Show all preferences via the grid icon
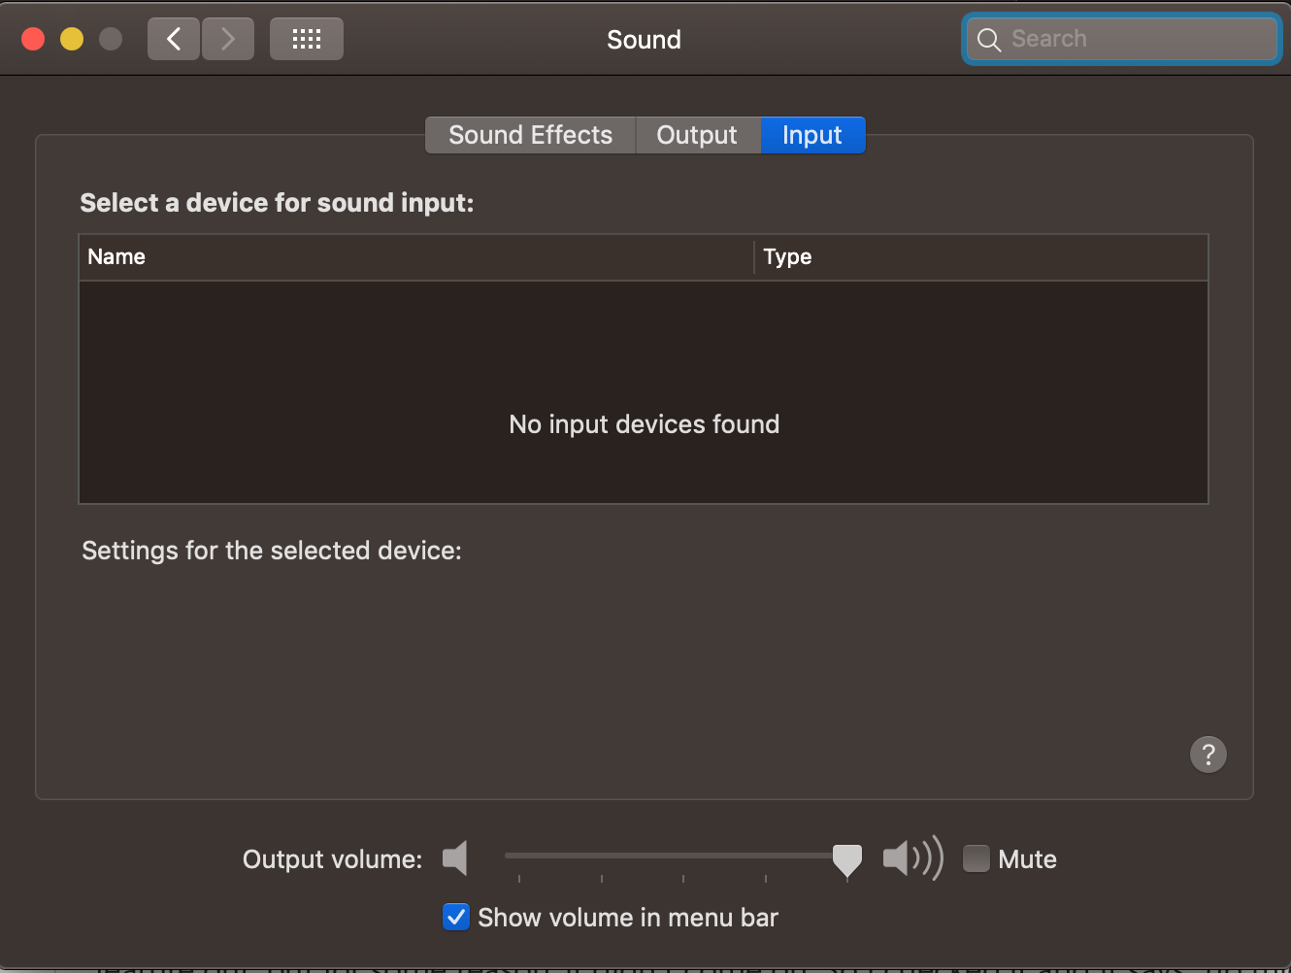This screenshot has width=1291, height=973. 307,39
